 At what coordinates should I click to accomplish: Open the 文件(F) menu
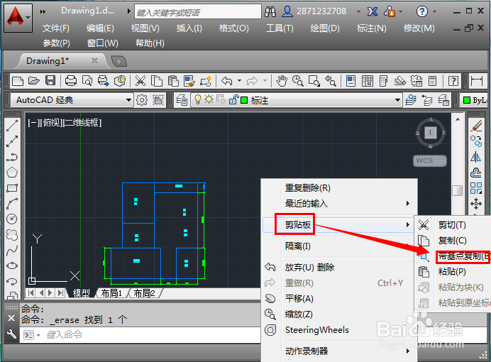pyautogui.click(x=56, y=28)
